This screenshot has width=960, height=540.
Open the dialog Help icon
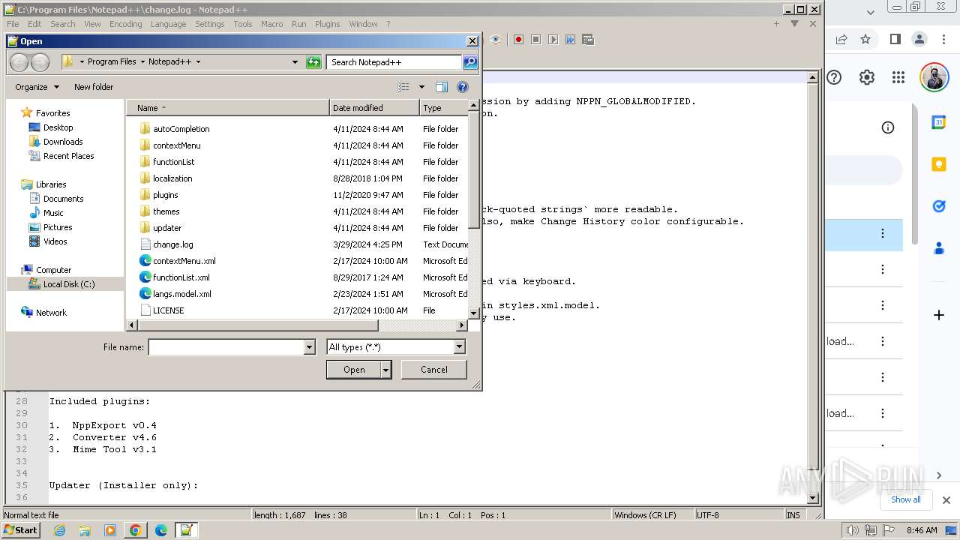click(x=463, y=87)
